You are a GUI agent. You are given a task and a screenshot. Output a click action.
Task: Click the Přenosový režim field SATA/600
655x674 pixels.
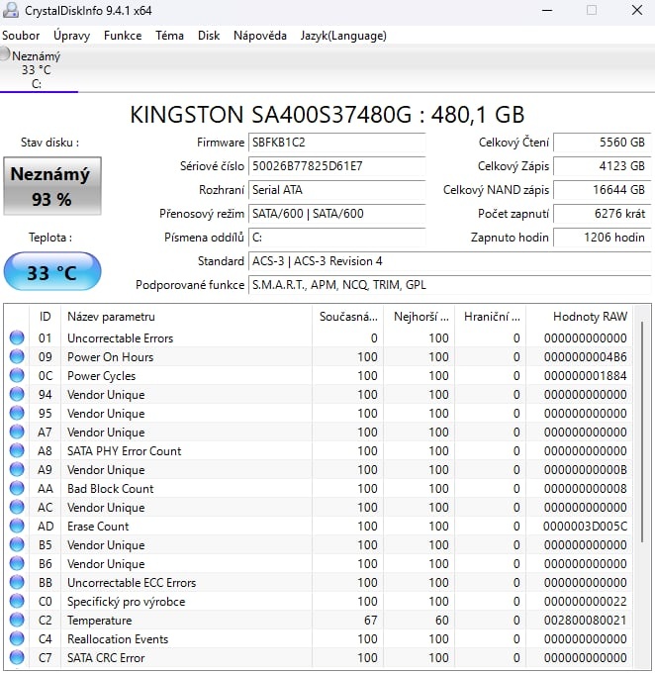[337, 214]
